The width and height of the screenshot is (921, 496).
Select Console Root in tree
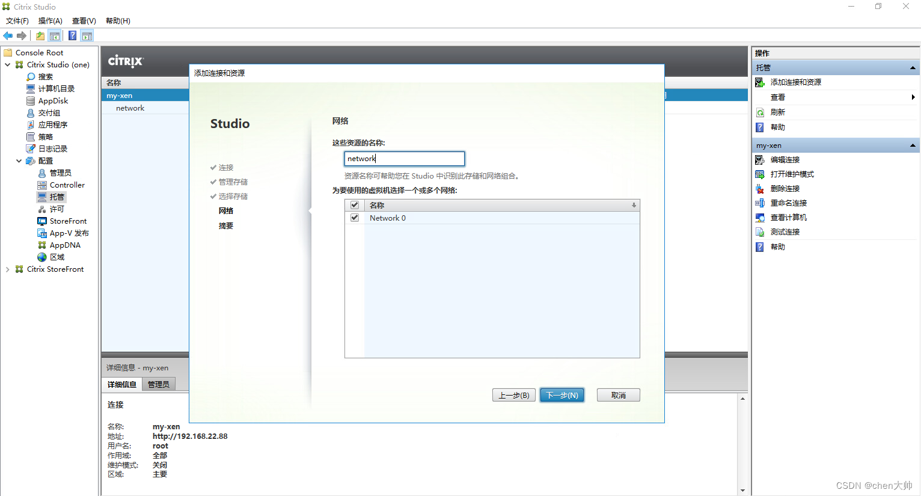coord(39,53)
